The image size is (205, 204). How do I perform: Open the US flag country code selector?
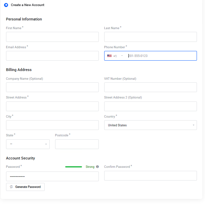(x=109, y=56)
